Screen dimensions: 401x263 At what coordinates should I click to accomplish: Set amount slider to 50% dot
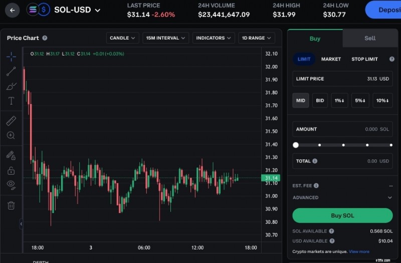[343, 145]
